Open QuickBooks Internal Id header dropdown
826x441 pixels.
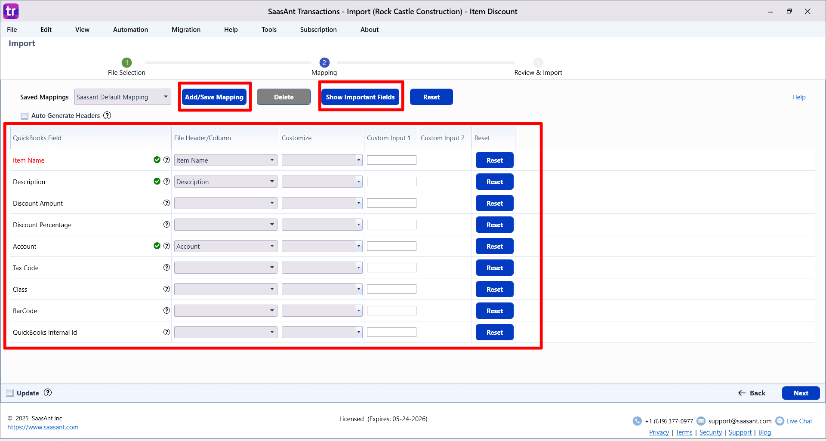[225, 332]
